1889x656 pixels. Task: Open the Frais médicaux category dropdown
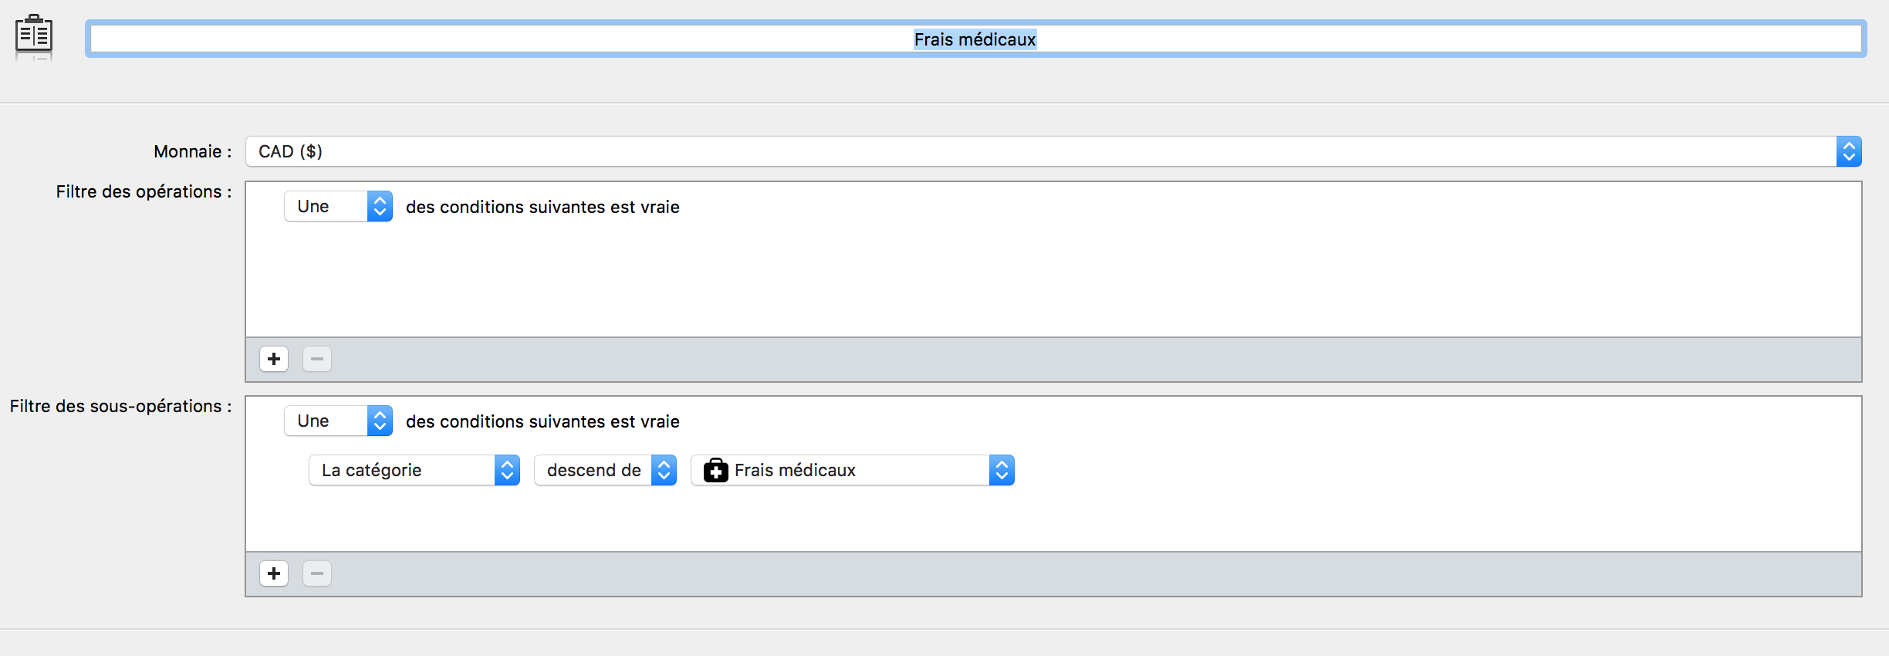[x=853, y=470]
